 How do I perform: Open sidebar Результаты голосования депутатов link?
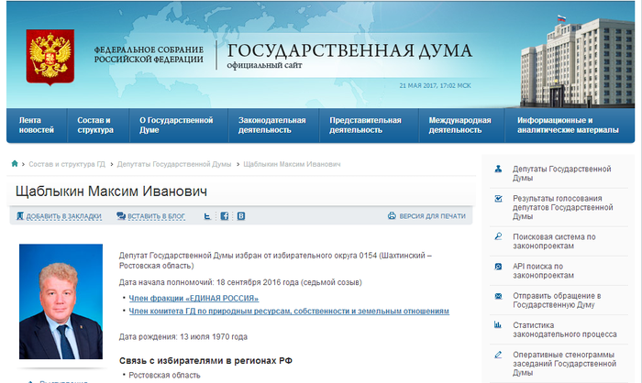(563, 207)
